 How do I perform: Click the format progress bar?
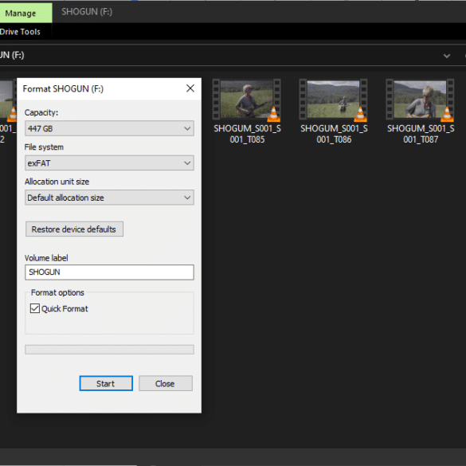click(x=109, y=350)
